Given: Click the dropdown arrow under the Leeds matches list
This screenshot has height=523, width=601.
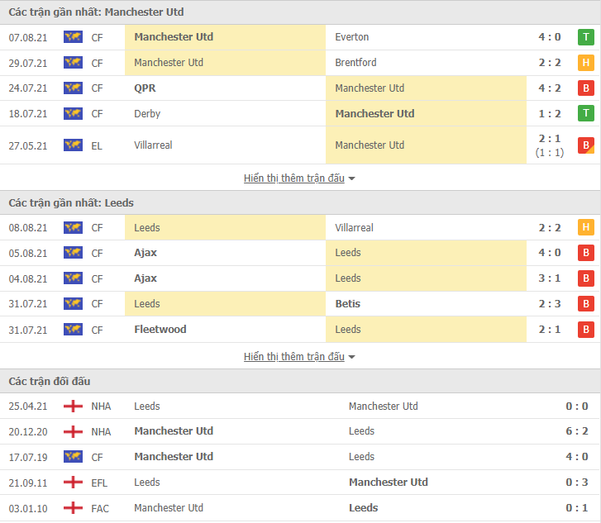Looking at the screenshot, I should pyautogui.click(x=351, y=357).
